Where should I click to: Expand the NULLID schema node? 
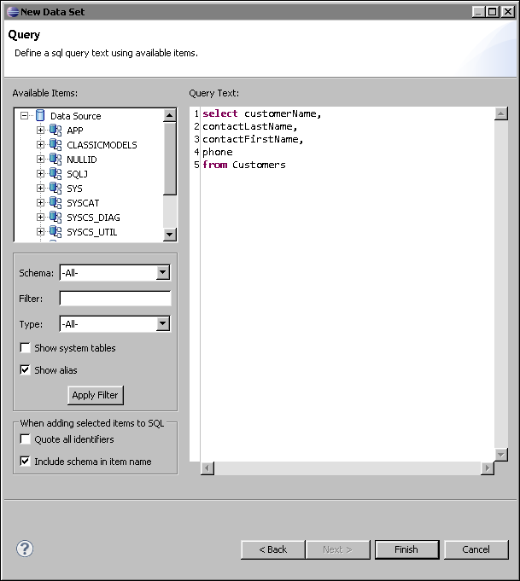pos(40,159)
